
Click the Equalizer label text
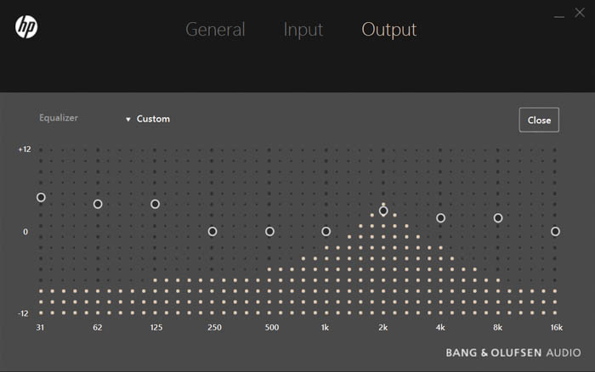click(x=59, y=118)
